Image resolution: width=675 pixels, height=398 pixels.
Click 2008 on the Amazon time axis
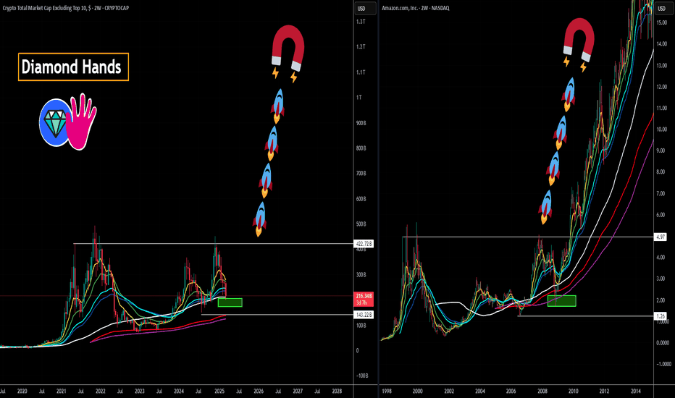click(x=542, y=391)
